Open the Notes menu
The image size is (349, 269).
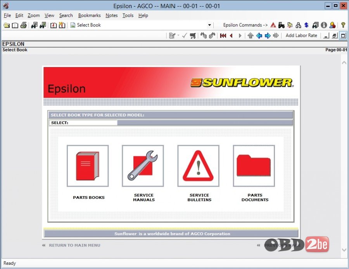112,16
